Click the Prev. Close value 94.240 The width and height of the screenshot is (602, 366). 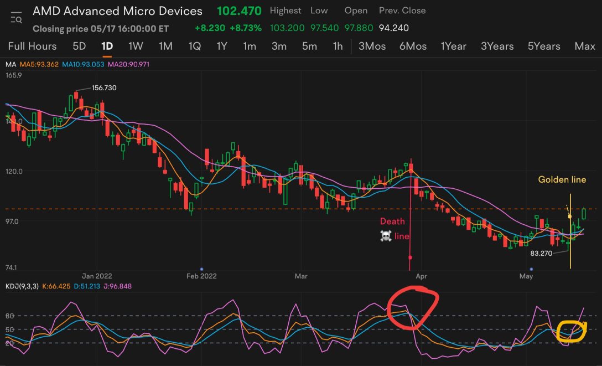coord(393,28)
